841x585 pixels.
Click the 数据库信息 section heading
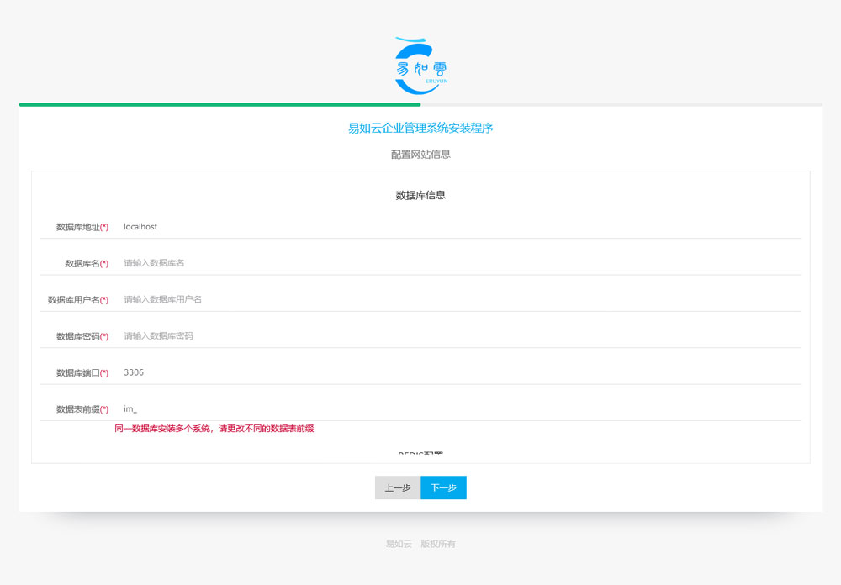pyautogui.click(x=420, y=195)
